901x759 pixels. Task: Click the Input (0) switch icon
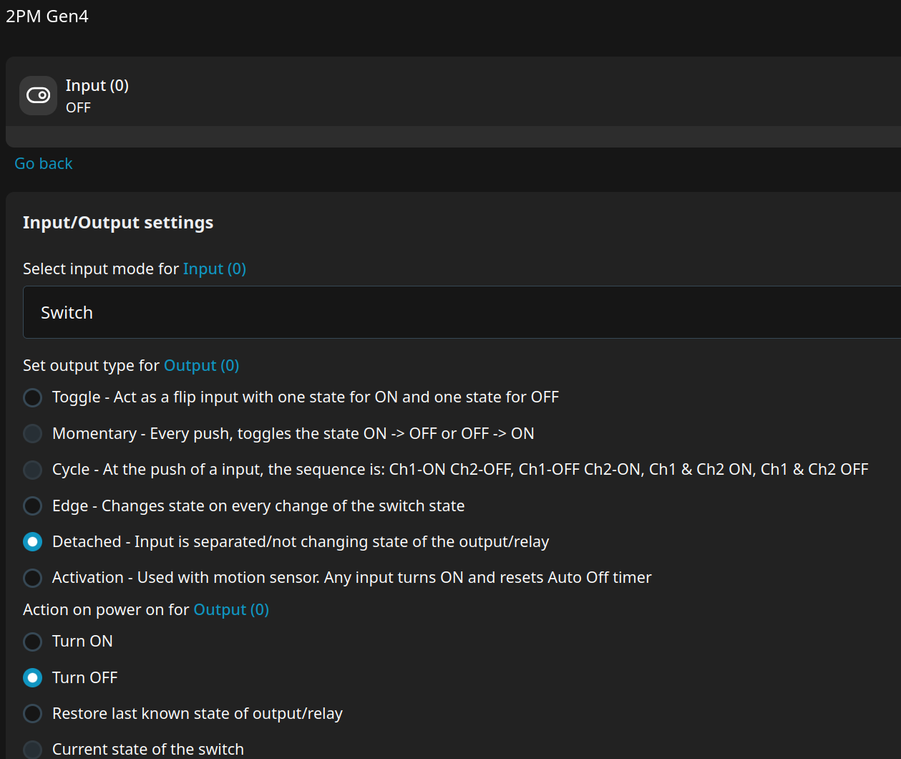38,95
